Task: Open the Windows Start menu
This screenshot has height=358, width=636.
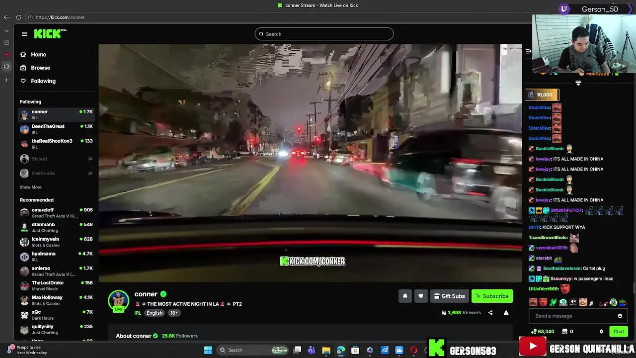Action: (208, 350)
